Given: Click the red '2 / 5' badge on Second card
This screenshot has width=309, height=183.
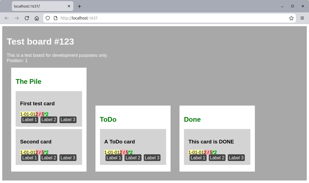Looking at the screenshot, I should point(40,152).
